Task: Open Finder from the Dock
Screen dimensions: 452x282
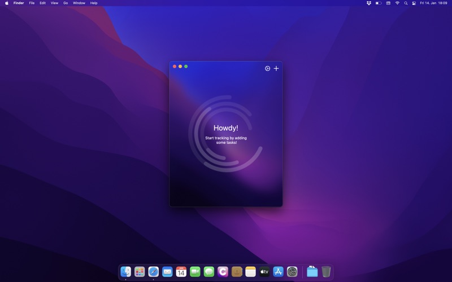Action: (x=125, y=272)
